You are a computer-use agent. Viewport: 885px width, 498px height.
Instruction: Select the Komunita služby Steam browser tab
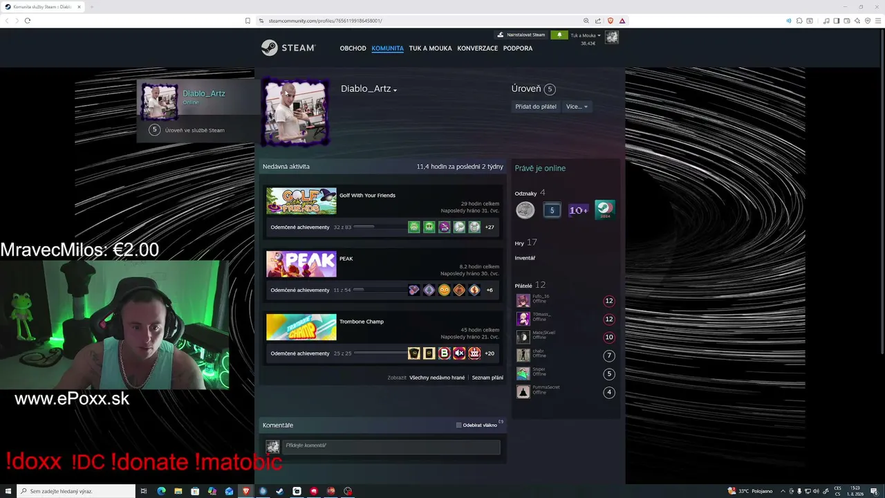tap(43, 7)
